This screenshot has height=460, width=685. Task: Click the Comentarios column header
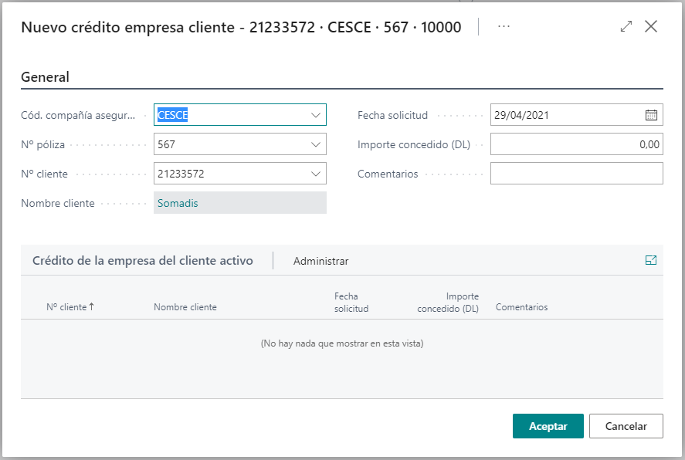click(x=521, y=307)
